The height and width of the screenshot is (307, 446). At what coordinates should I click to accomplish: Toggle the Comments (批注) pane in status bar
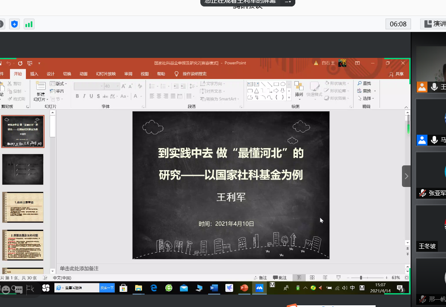click(280, 278)
